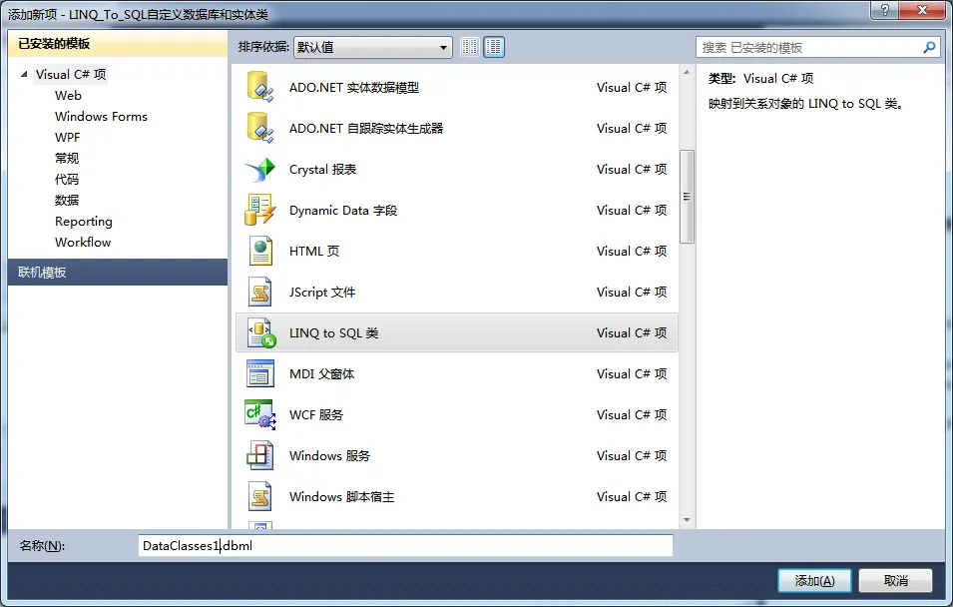
Task: Select the JScript 文件 icon
Action: coord(260,292)
